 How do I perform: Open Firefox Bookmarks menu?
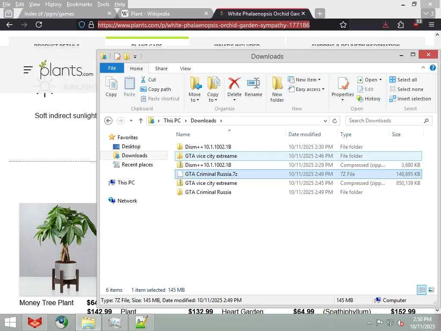coord(79,4)
